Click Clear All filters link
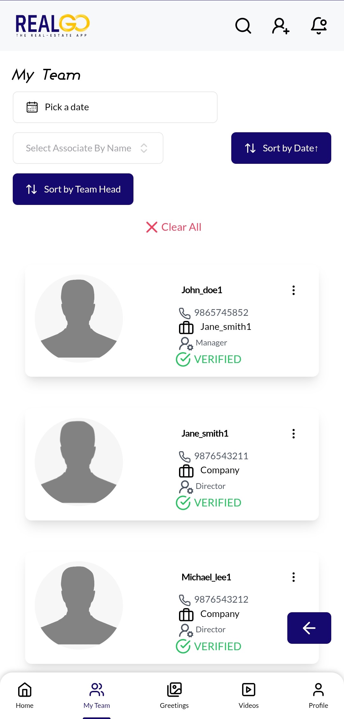 (174, 227)
